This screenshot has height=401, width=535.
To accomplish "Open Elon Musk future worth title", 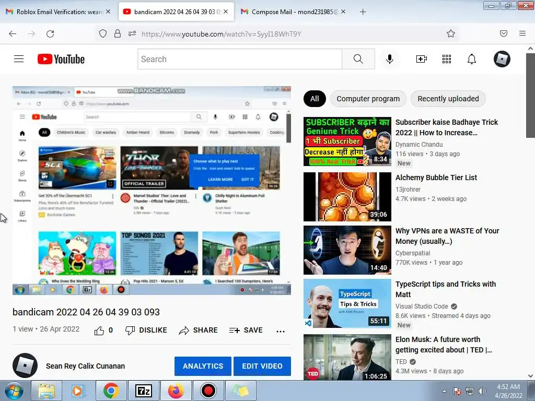I will point(444,345).
